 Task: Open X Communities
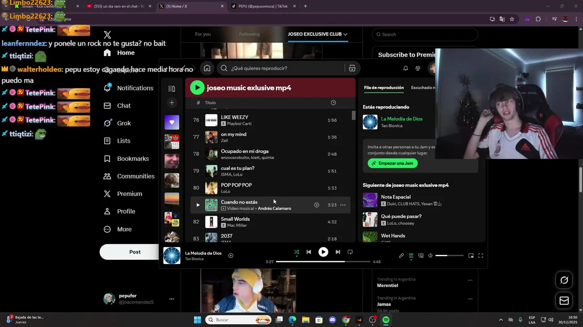(129, 176)
